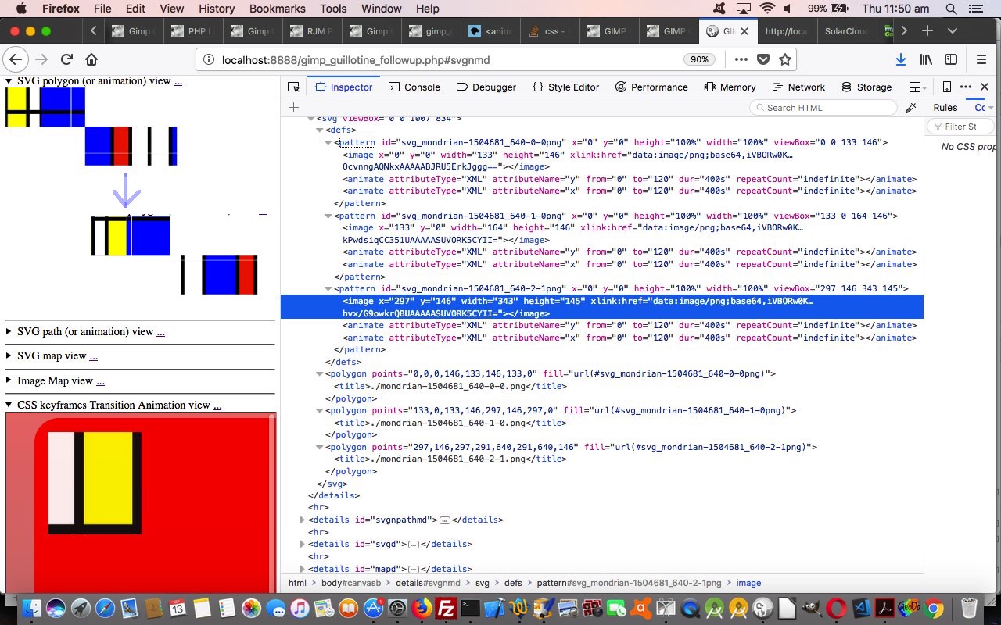The height and width of the screenshot is (625, 1001).
Task: Toggle the sidebar view icon
Action: [951, 59]
